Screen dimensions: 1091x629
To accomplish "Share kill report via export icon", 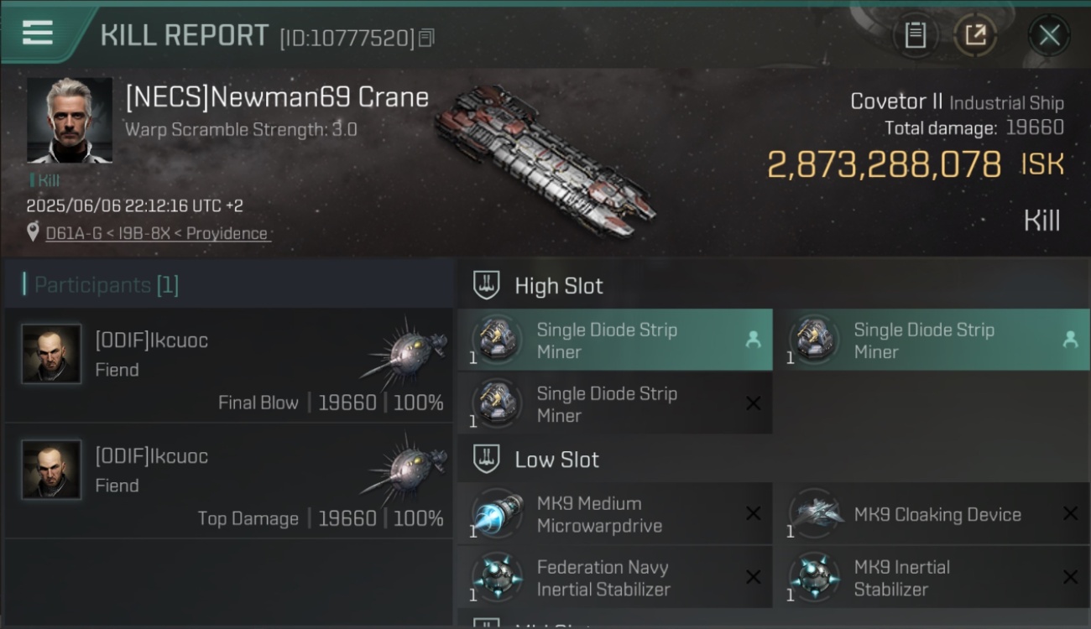I will tap(975, 35).
